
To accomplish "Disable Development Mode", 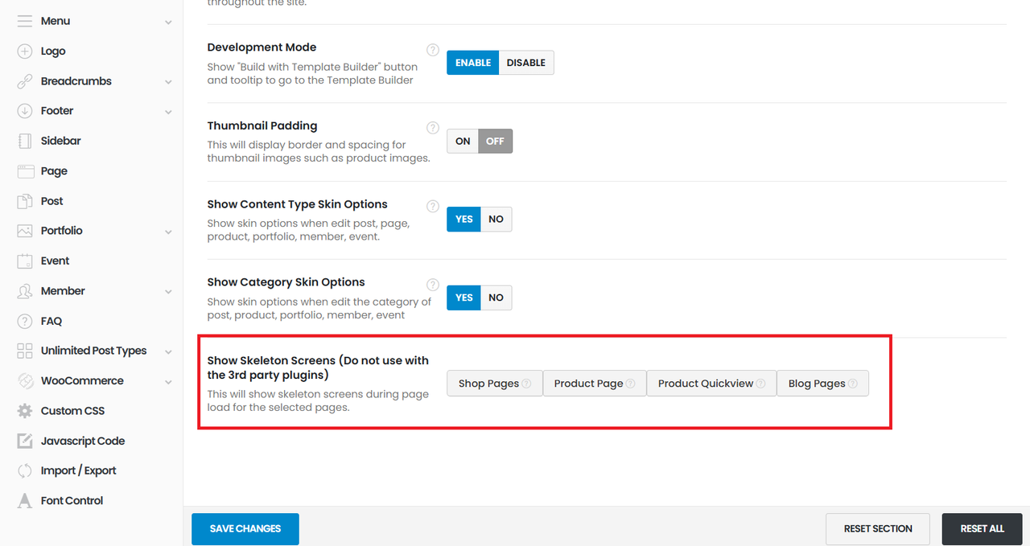I will tap(526, 63).
